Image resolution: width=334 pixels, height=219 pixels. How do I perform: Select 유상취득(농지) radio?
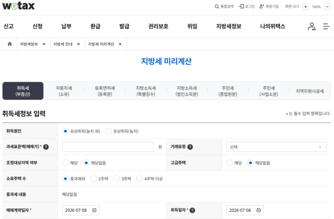108,131
